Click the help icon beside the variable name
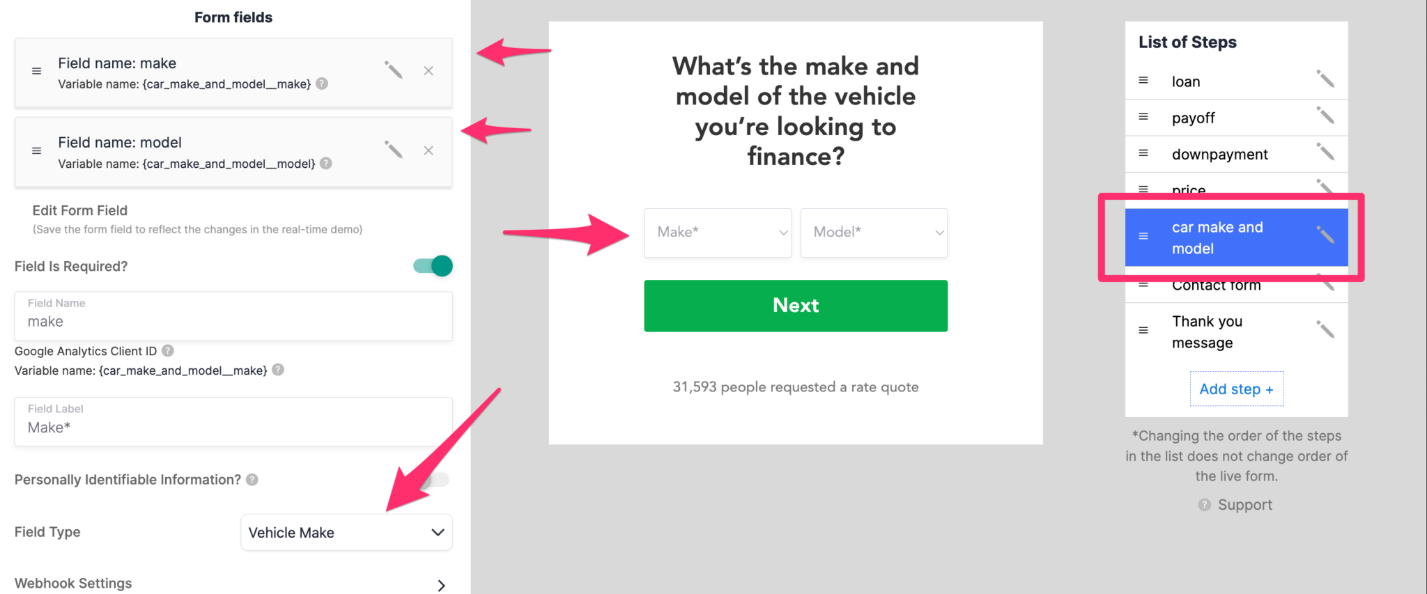Image resolution: width=1427 pixels, height=594 pixels. (277, 370)
